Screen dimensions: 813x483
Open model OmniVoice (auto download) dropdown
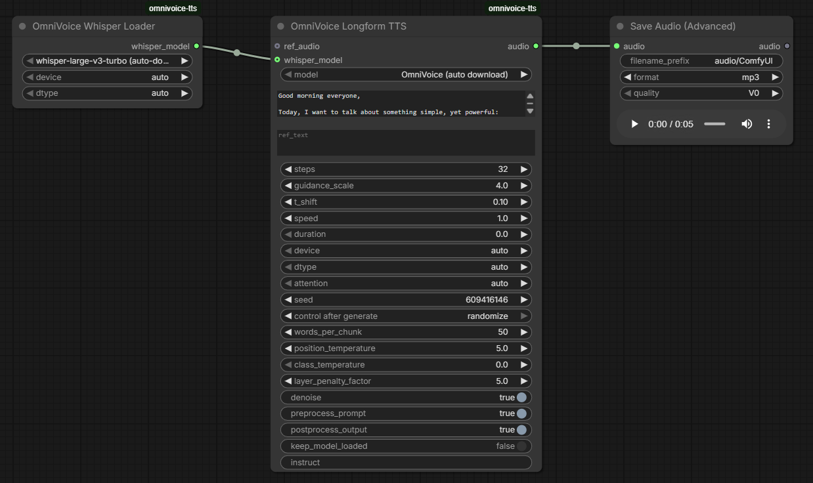pyautogui.click(x=406, y=75)
